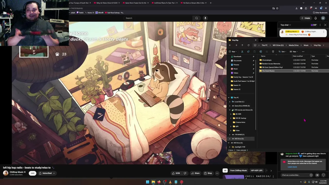The height and width of the screenshot is (185, 329).
Task: Toggle Subscribed notification dropdown for Chillhop Music
Action: pos(47,173)
